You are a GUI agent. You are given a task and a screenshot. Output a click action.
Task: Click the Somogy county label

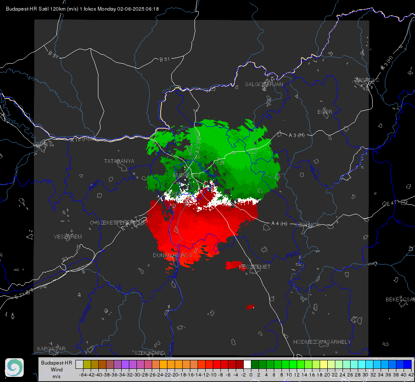[x=85, y=313]
